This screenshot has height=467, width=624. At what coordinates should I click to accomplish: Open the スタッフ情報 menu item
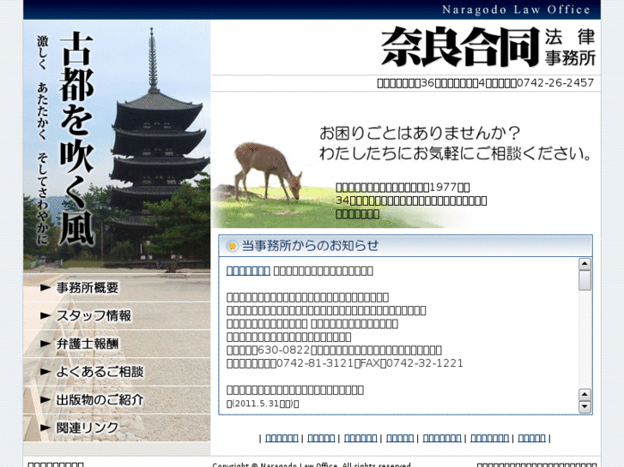tap(94, 316)
